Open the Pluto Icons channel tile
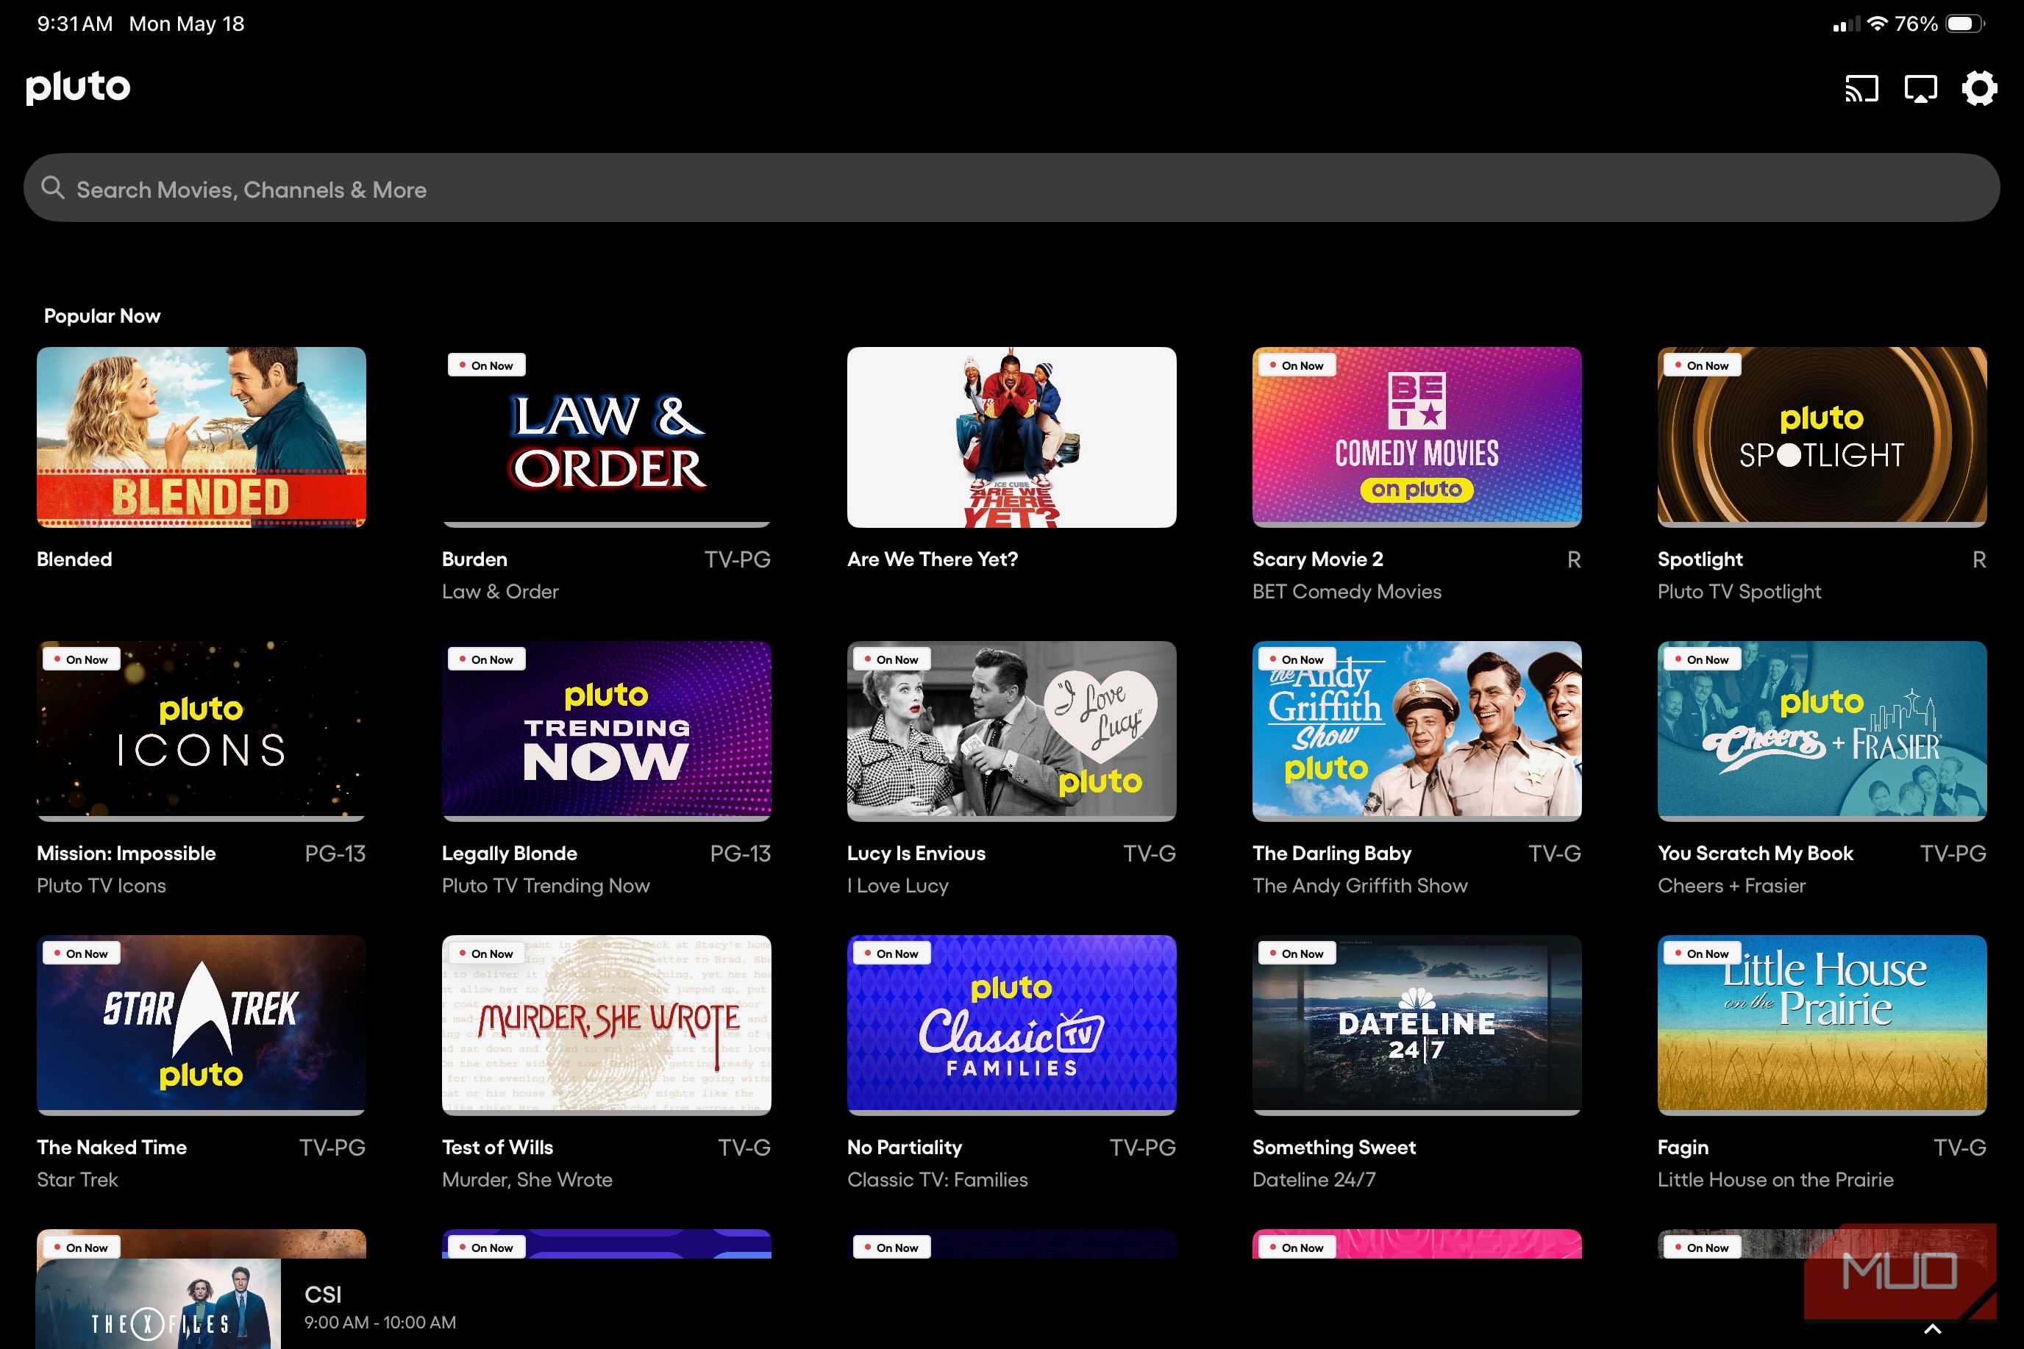The width and height of the screenshot is (2024, 1349). tap(202, 731)
